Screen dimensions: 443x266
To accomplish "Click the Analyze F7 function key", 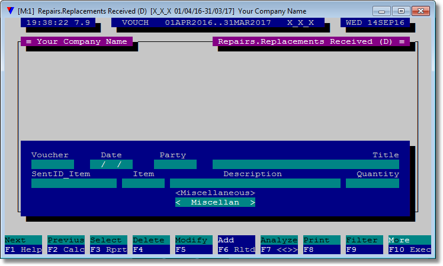I will click(x=279, y=245).
